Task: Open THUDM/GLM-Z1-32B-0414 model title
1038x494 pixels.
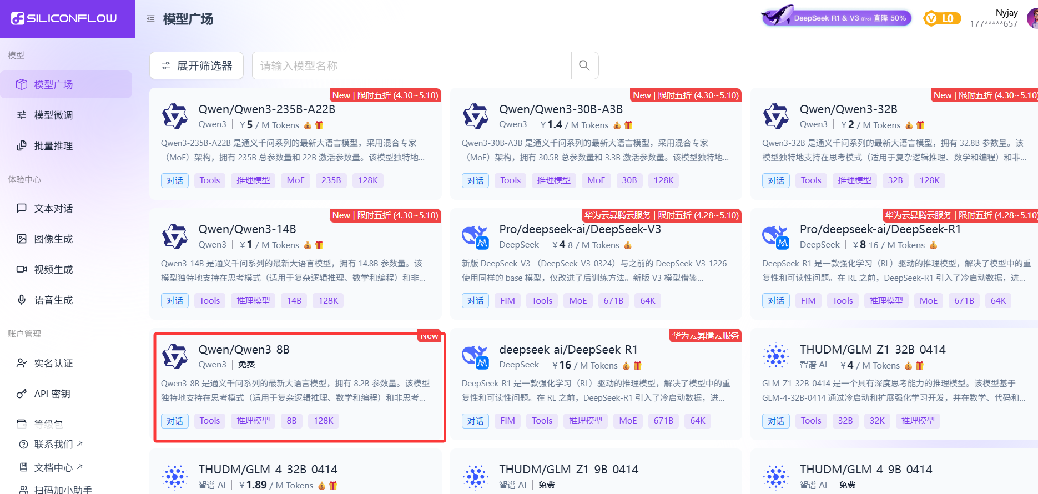Action: point(873,350)
